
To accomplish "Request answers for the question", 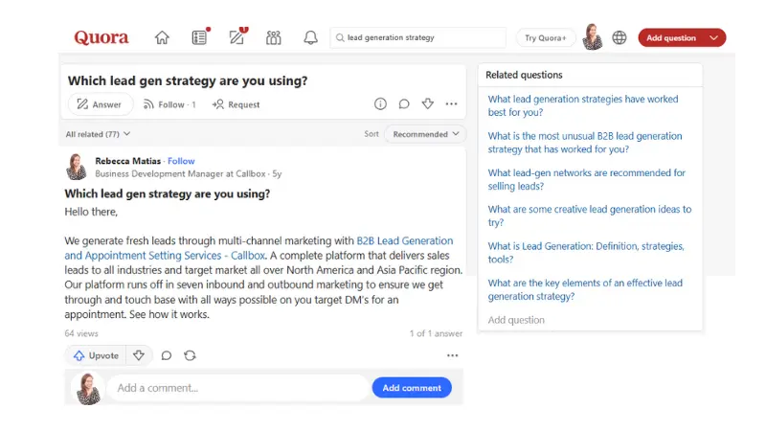I will tap(236, 104).
